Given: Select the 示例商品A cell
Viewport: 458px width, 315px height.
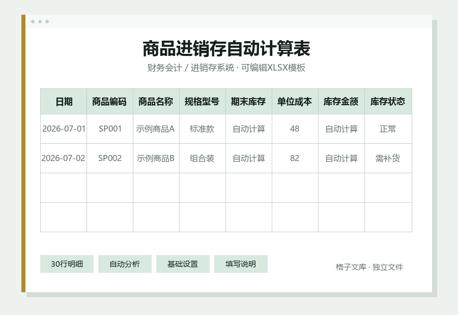Looking at the screenshot, I should [156, 129].
